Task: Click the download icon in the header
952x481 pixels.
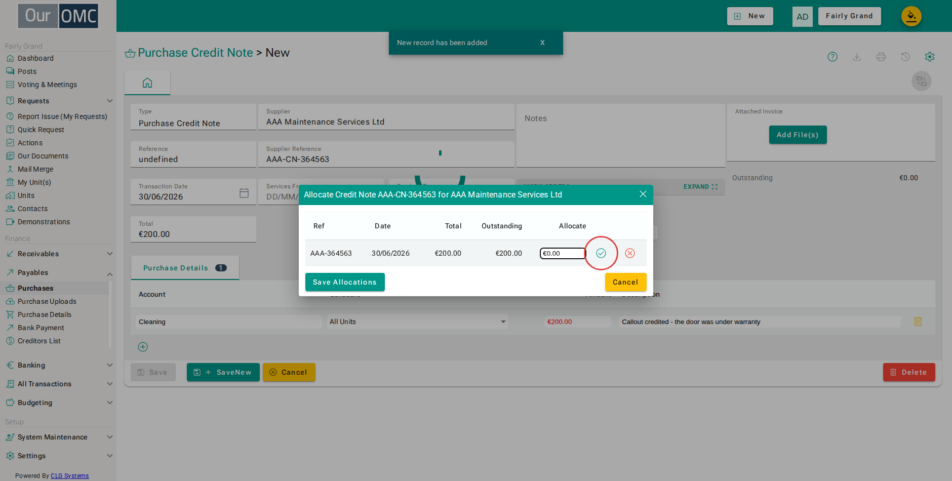Action: coord(857,57)
